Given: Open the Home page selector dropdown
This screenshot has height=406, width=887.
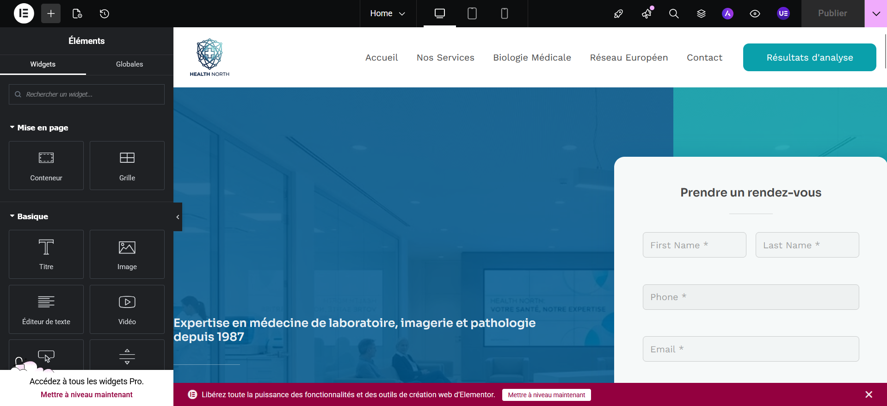Looking at the screenshot, I should coord(388,13).
